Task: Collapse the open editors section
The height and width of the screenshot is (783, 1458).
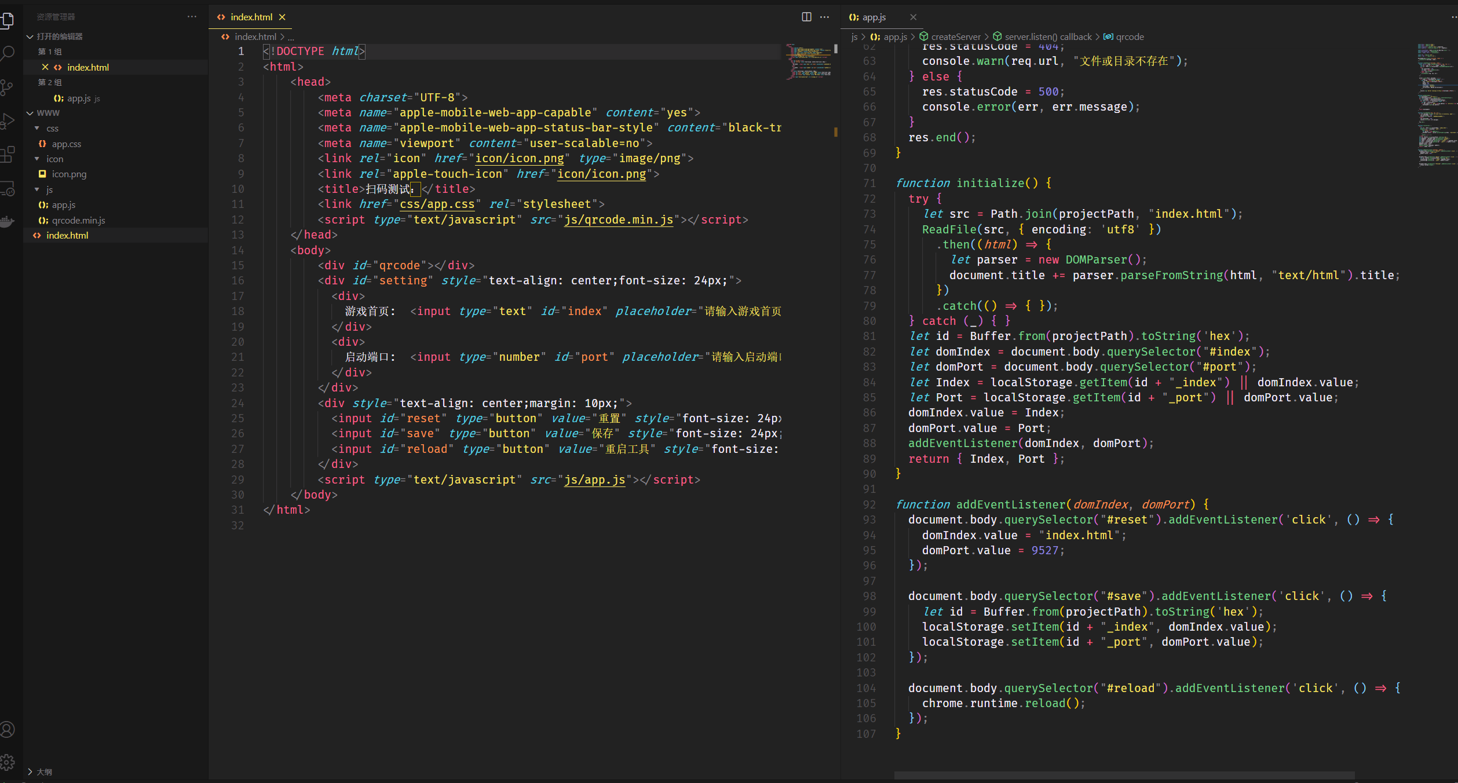Action: [30, 36]
